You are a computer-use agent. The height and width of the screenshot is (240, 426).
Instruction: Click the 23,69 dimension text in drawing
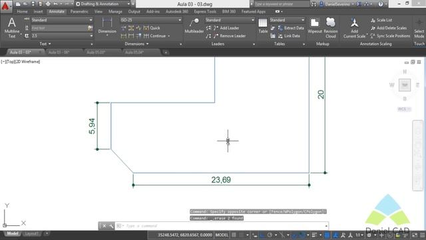coord(221,180)
